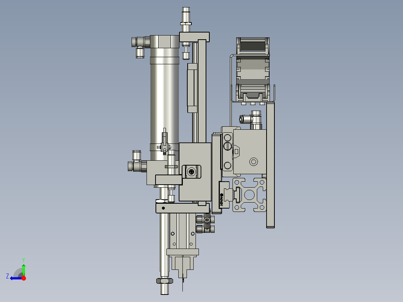The width and height of the screenshot is (403, 302).
Task: Click the "Z" axis label
Action: click(7, 276)
